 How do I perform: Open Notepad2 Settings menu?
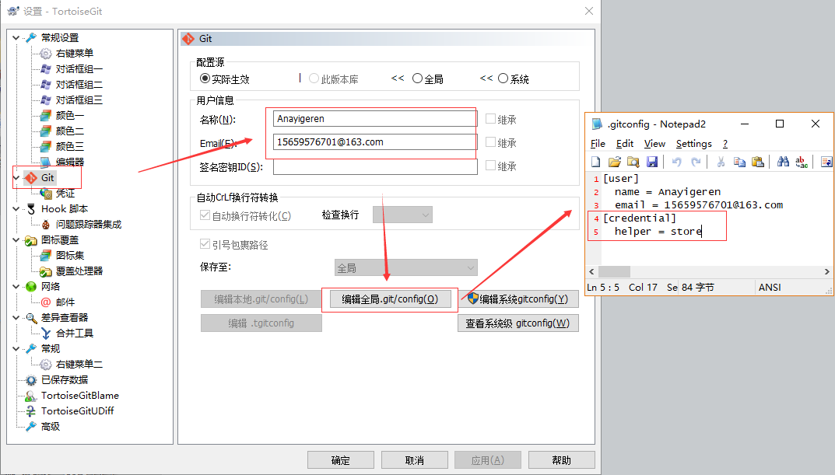click(x=694, y=144)
